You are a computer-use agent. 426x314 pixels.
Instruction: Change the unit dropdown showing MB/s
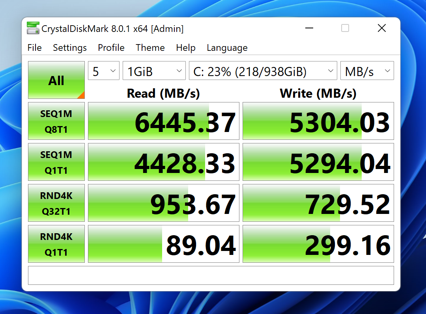tap(367, 71)
